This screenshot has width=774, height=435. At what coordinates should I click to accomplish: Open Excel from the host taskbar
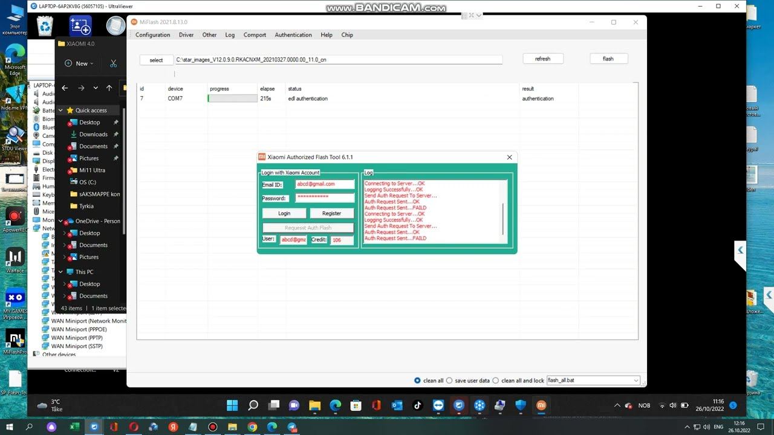coord(74,427)
